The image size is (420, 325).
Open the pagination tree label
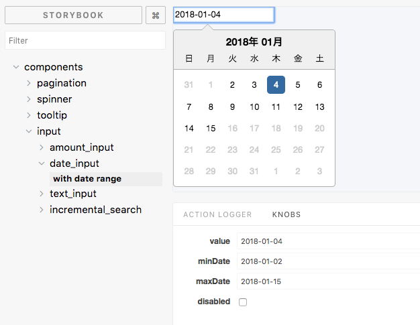[x=62, y=83]
